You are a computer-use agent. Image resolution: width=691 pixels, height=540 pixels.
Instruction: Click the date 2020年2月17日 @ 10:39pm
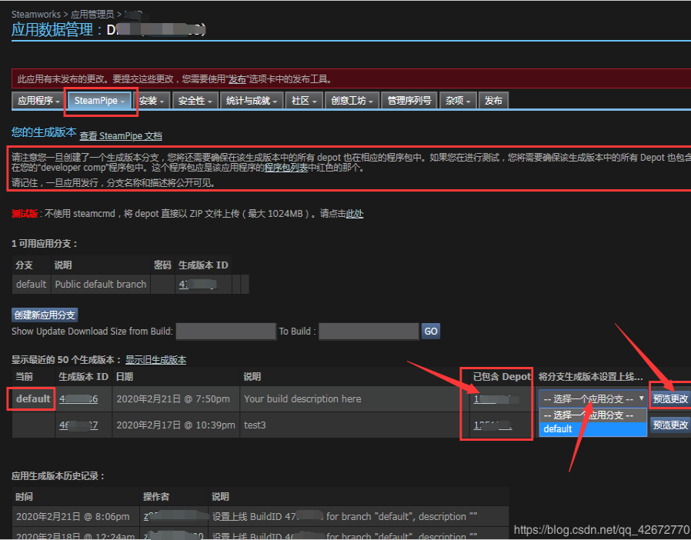coord(175,425)
